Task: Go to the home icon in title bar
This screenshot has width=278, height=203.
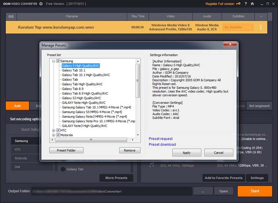Action: pyautogui.click(x=252, y=4)
